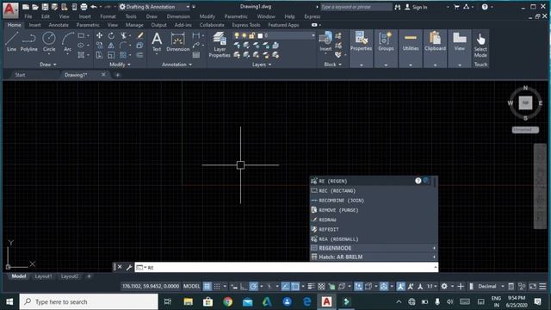Click the Dimension tool
Image resolution: width=551 pixels, height=310 pixels.
coord(178,42)
